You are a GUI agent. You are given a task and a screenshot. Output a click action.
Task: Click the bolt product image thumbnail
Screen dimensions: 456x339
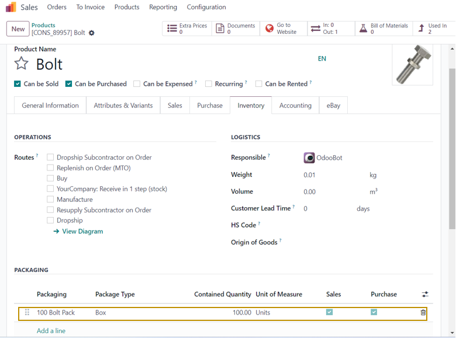413,65
